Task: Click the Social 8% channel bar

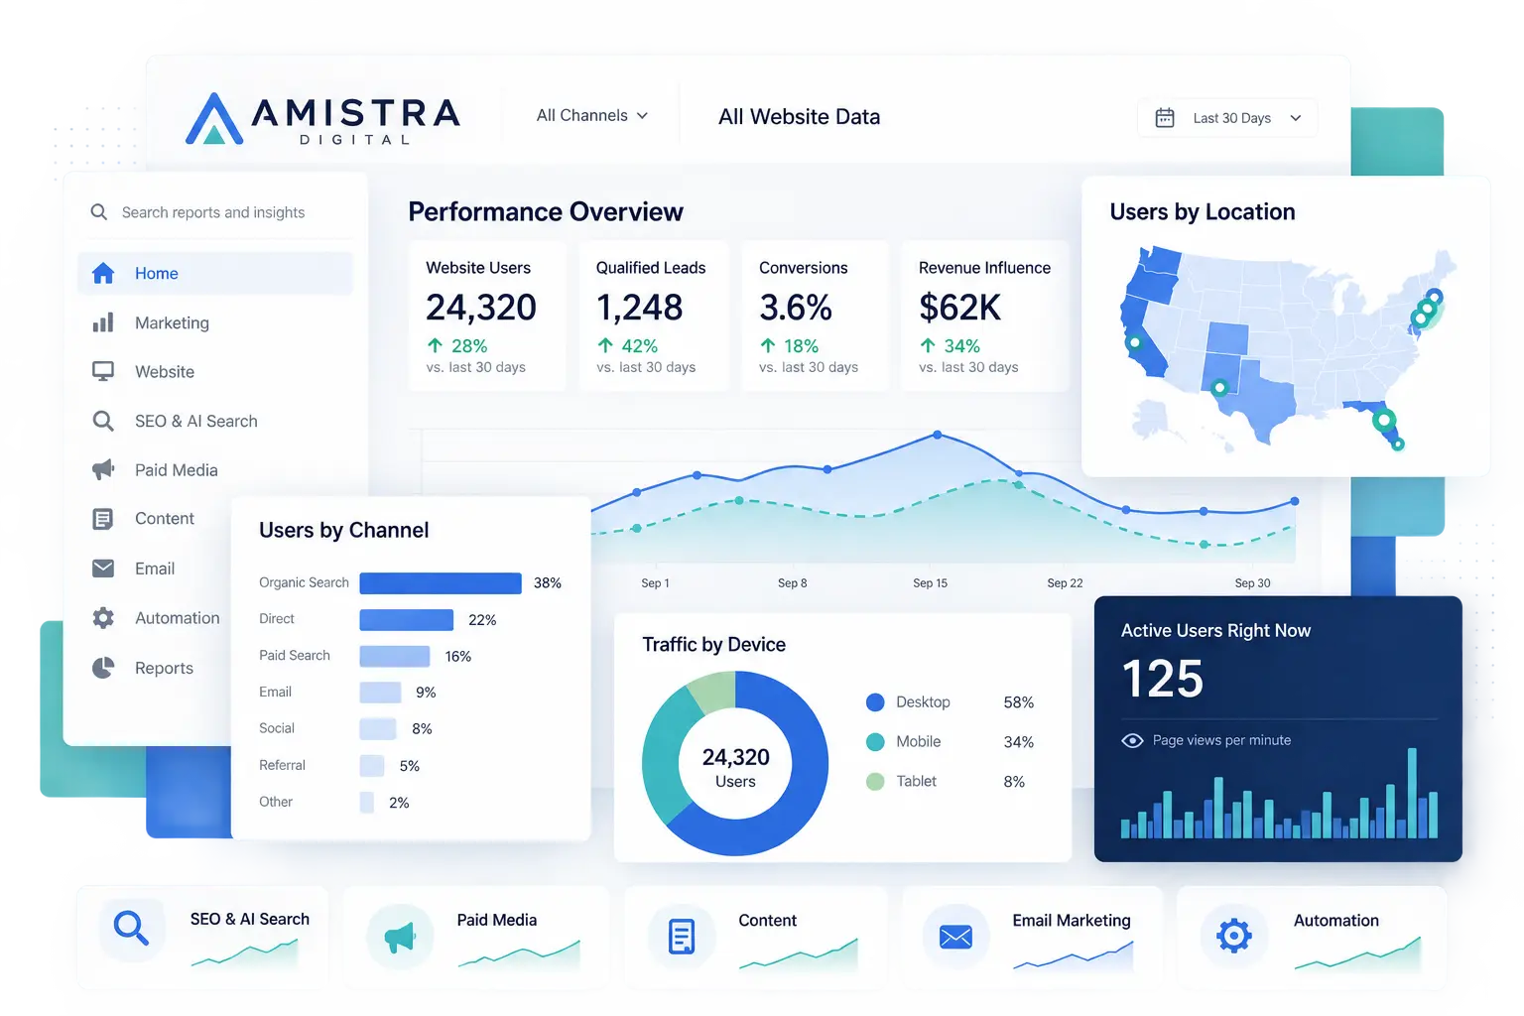Action: tap(377, 729)
